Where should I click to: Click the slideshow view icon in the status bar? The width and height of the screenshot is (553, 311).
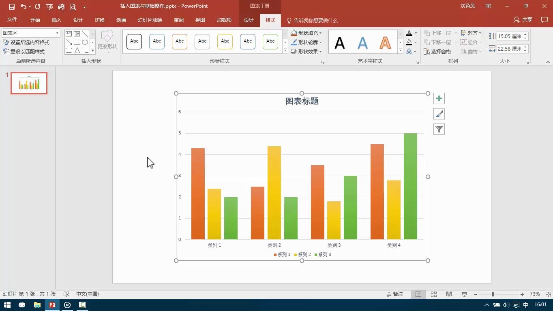tap(464, 294)
